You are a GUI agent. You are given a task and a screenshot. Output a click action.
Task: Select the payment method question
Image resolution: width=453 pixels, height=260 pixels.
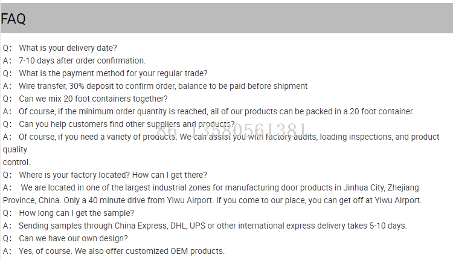coord(113,73)
